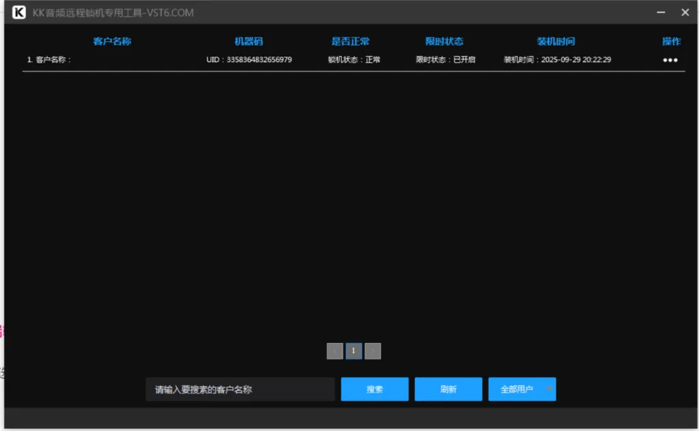This screenshot has width=699, height=431.
Task: Click the customer name search input field
Action: [x=240, y=389]
